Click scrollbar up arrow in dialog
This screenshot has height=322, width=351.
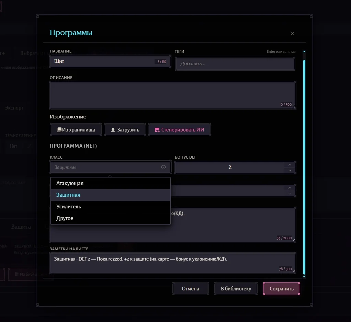(x=304, y=52)
